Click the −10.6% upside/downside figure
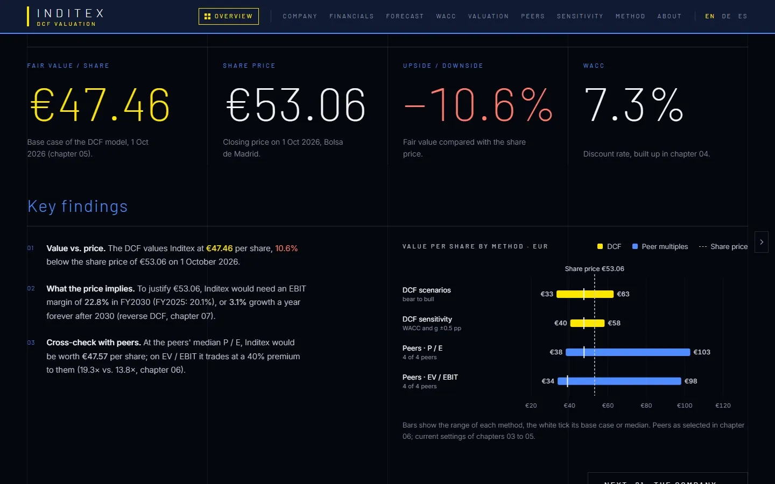Image resolution: width=775 pixels, height=484 pixels. tap(478, 105)
